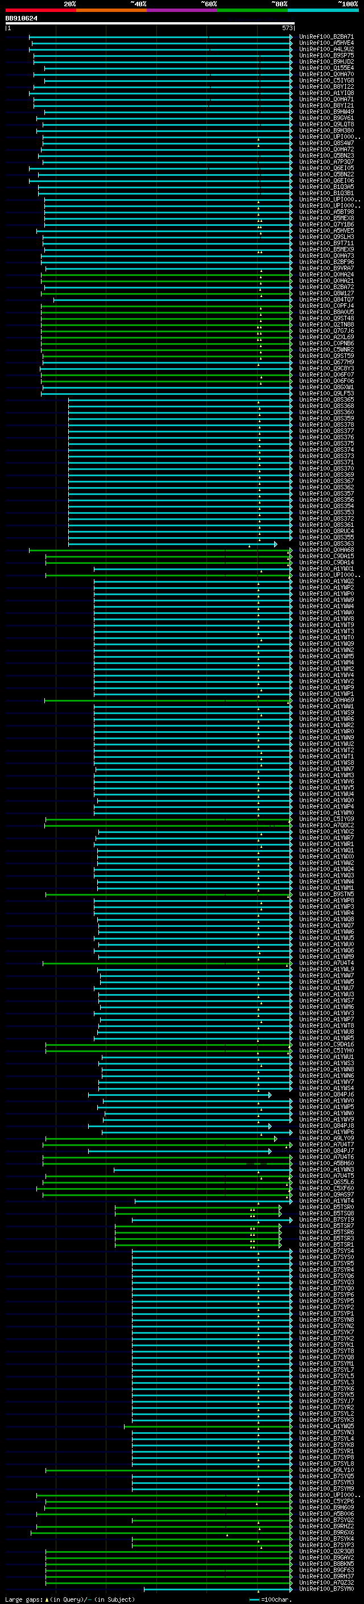Select hit label UniRef100_Q9SLH3
This screenshot has width=364, height=1604.
pyautogui.click(x=326, y=237)
